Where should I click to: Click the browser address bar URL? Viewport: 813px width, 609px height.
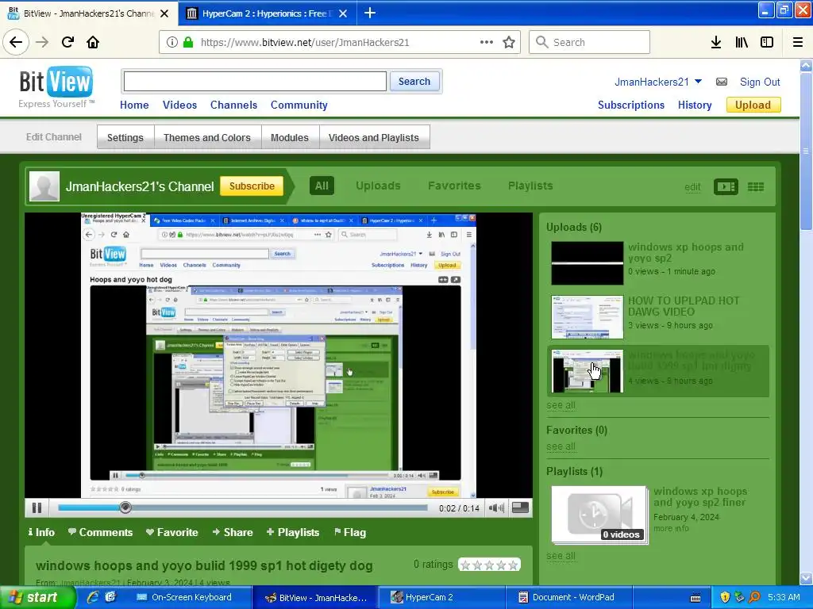[x=305, y=43]
